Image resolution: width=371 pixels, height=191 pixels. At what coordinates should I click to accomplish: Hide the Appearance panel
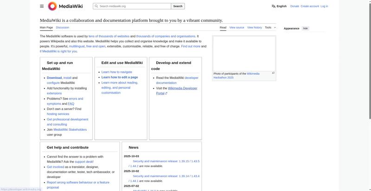pos(305,28)
